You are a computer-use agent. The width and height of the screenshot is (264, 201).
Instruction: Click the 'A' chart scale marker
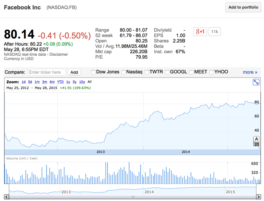(x=257, y=139)
